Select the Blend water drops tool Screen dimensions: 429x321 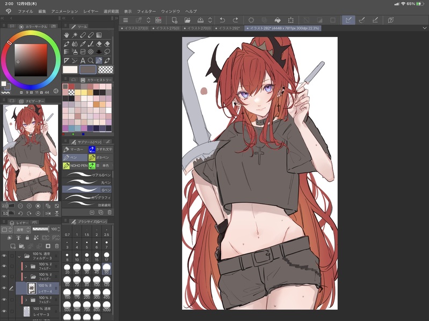[75, 43]
